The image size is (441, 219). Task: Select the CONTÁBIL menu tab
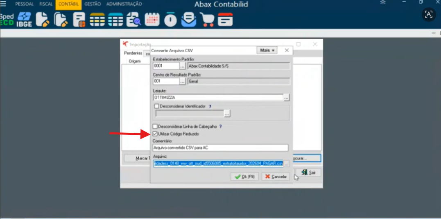pyautogui.click(x=68, y=4)
